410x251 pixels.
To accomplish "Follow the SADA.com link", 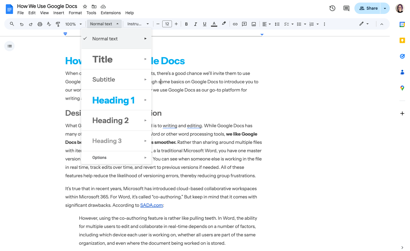I will pos(151,205).
